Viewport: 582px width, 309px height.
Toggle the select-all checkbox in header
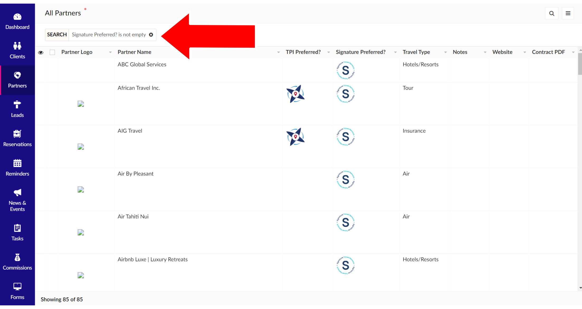(53, 52)
